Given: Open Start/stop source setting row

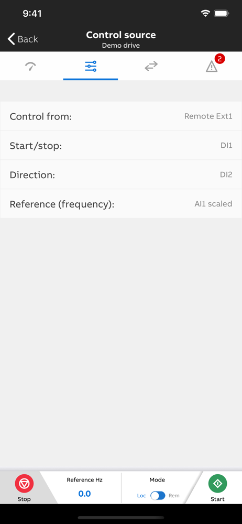Looking at the screenshot, I should tap(121, 146).
